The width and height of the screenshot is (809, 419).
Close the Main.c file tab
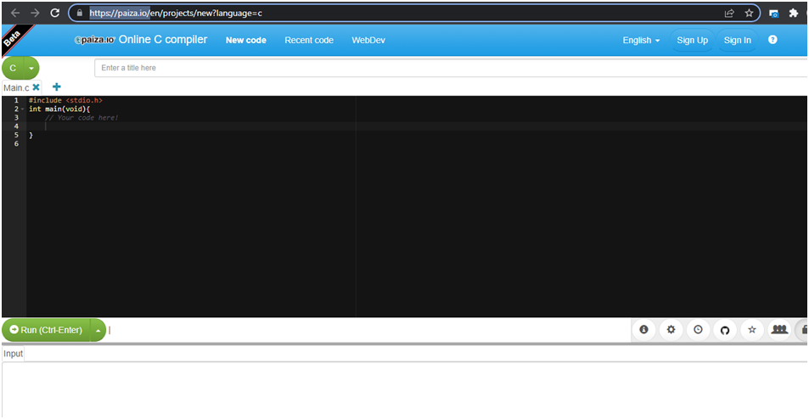click(x=36, y=87)
